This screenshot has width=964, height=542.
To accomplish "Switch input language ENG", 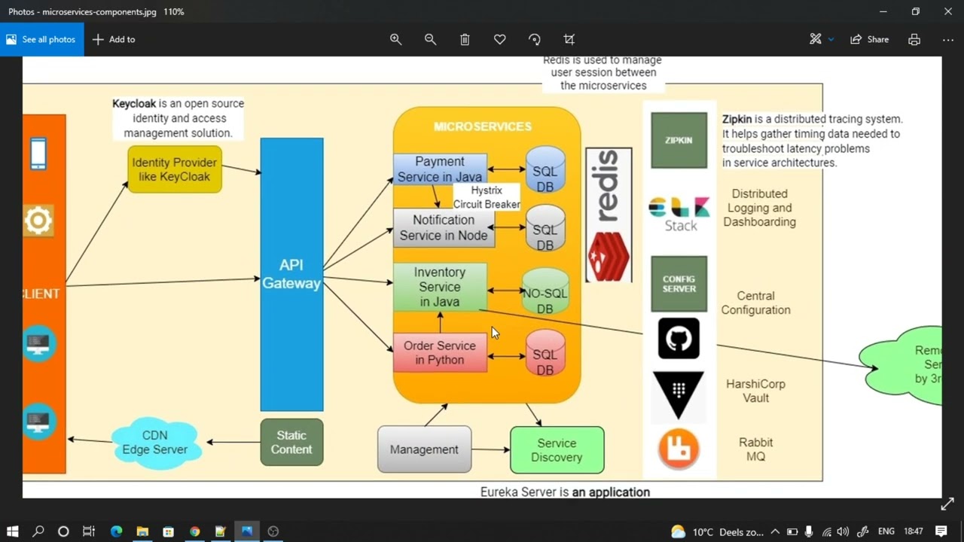I will click(x=886, y=531).
